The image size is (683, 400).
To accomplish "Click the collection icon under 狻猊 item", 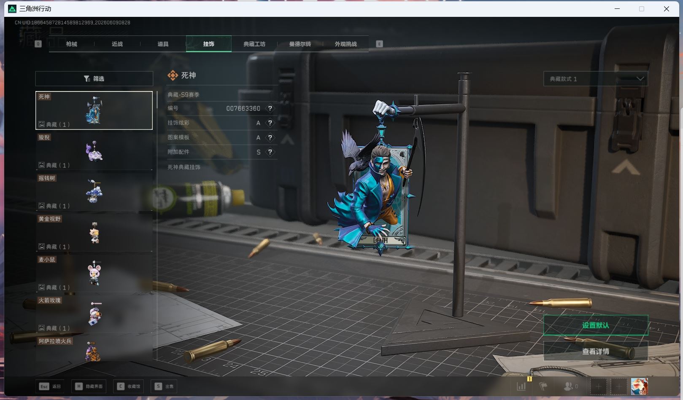I will tap(42, 165).
